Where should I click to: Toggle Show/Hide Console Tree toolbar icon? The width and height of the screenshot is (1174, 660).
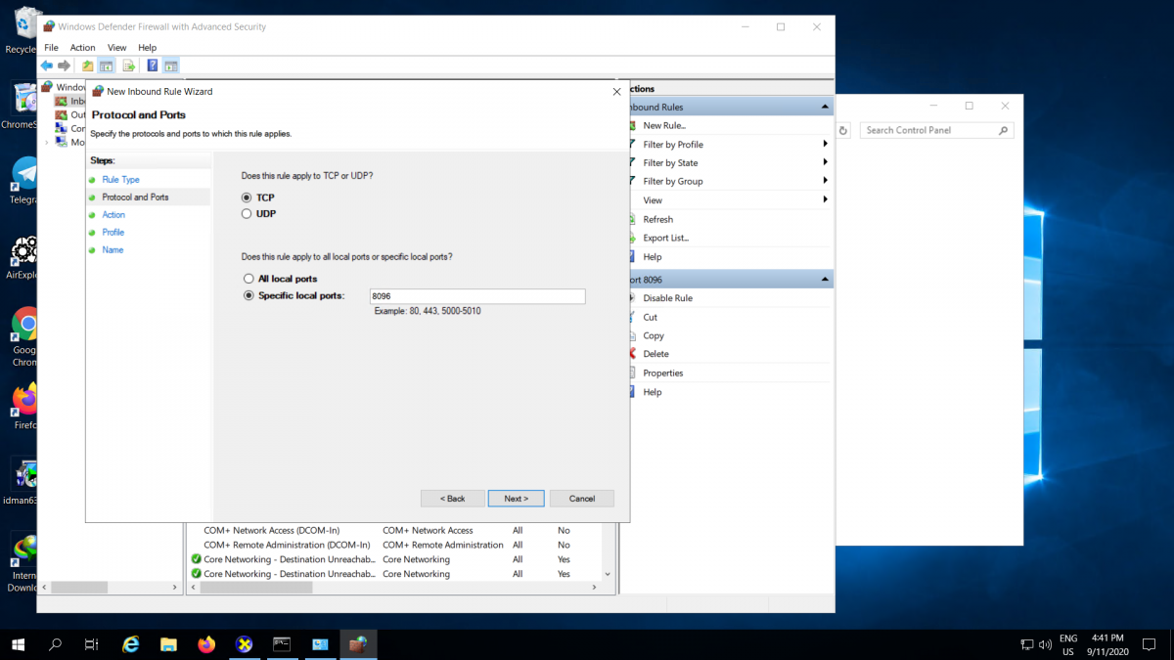pyautogui.click(x=107, y=66)
